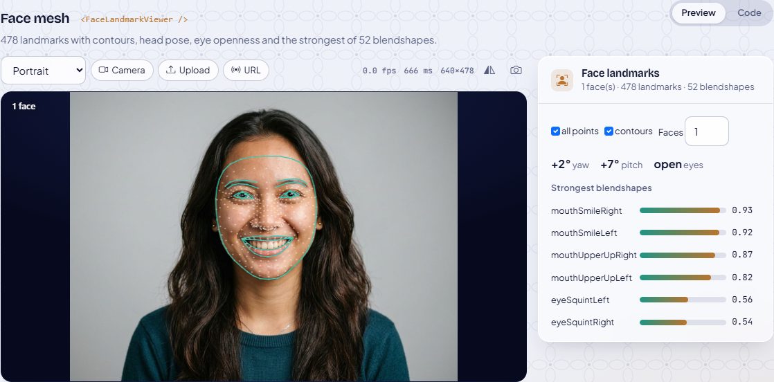This screenshot has width=774, height=382.
Task: Click the portrait image with face mesh
Action: 264,237
